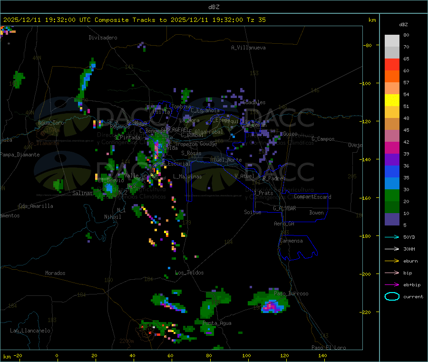Screen dimensions: 428x362
Task: Click the 'S_Rosas' map label
Action: 191,153
